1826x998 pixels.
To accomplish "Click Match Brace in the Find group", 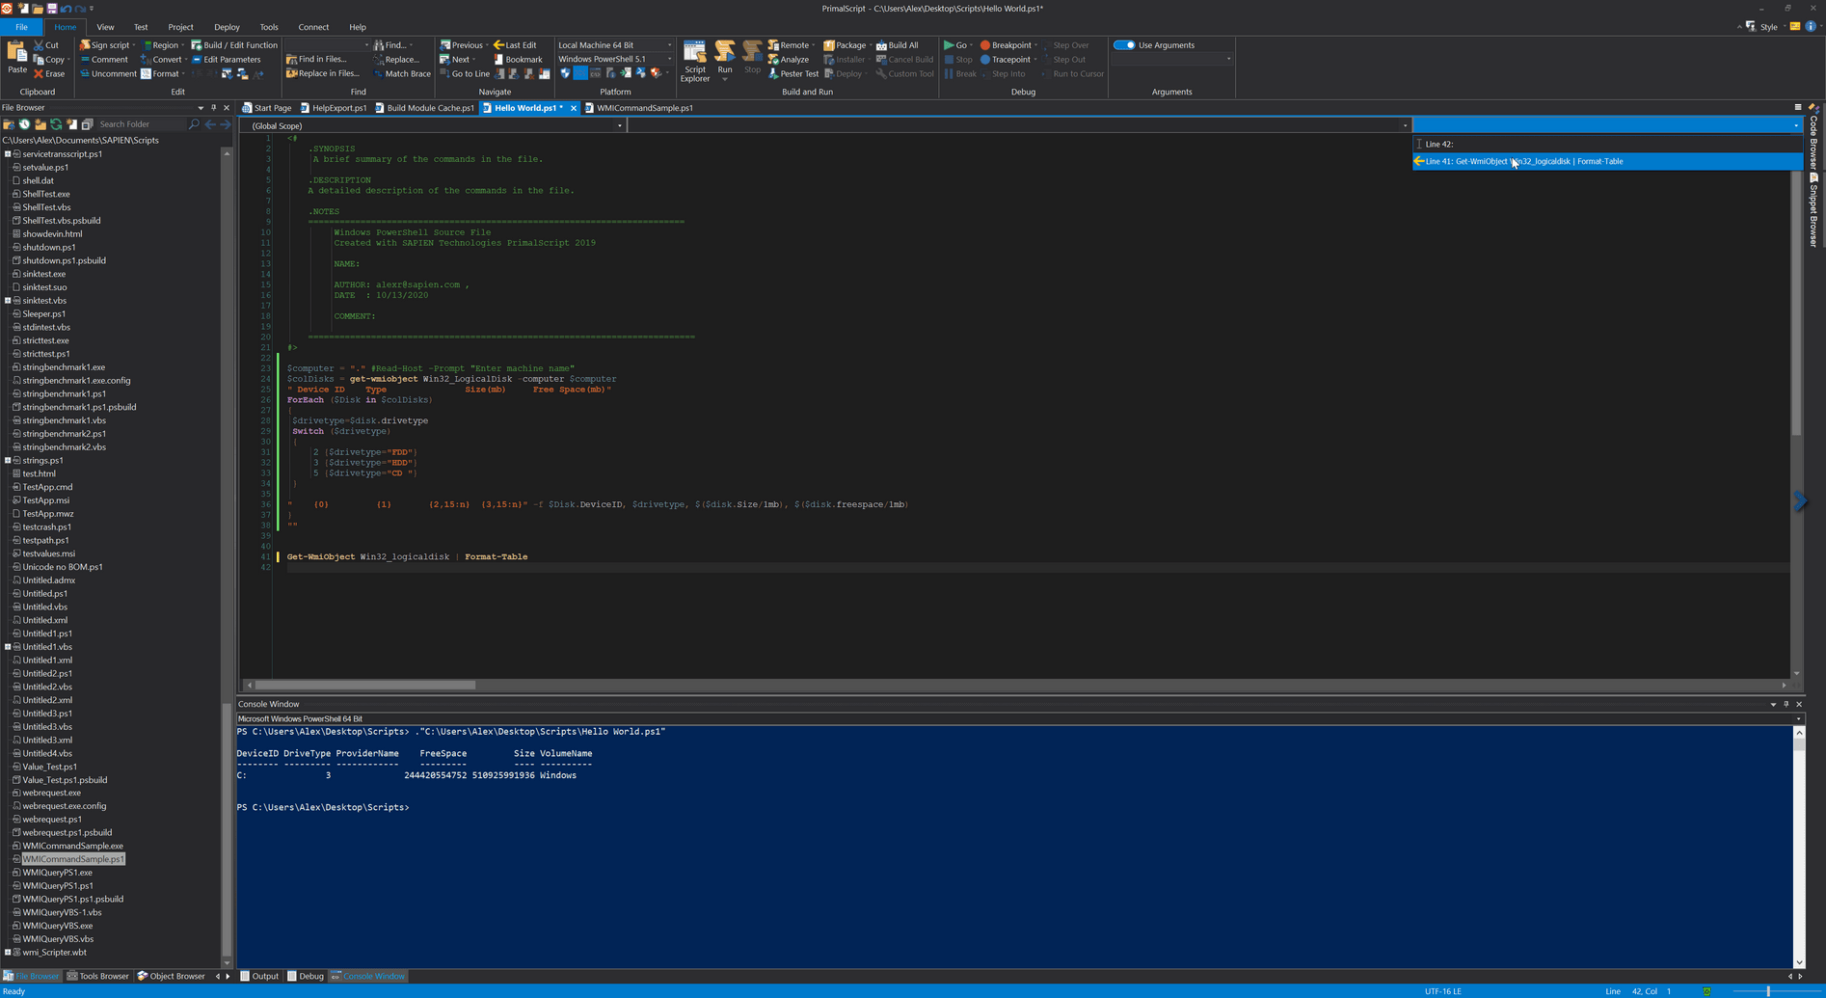I will pos(402,73).
